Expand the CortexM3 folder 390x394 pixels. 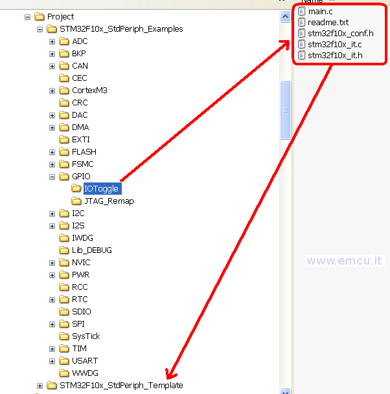click(52, 91)
